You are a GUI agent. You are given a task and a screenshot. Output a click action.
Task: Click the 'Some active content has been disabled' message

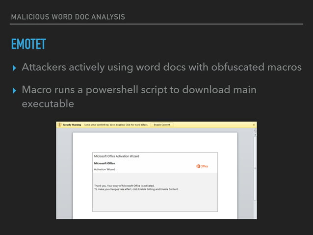click(x=116, y=125)
